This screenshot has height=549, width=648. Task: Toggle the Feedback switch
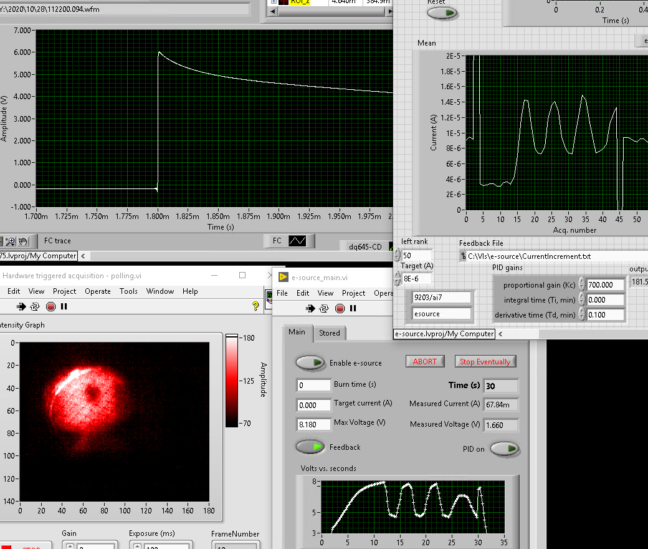tap(310, 447)
